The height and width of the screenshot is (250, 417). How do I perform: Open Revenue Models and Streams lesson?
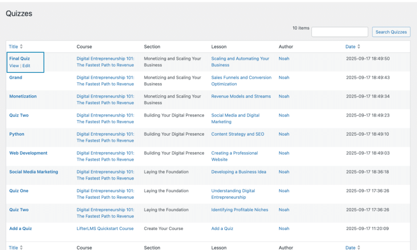tap(241, 96)
